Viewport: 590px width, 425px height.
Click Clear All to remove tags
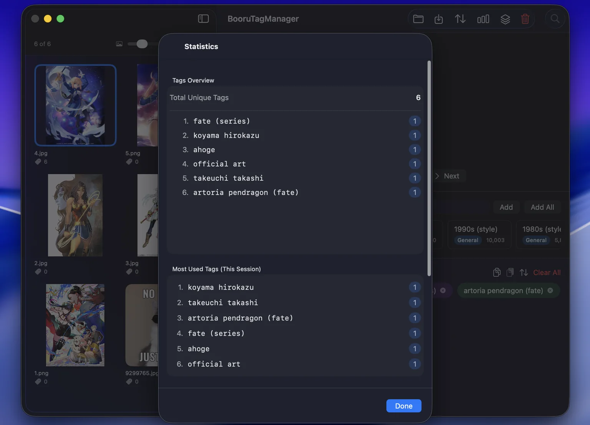click(x=547, y=273)
